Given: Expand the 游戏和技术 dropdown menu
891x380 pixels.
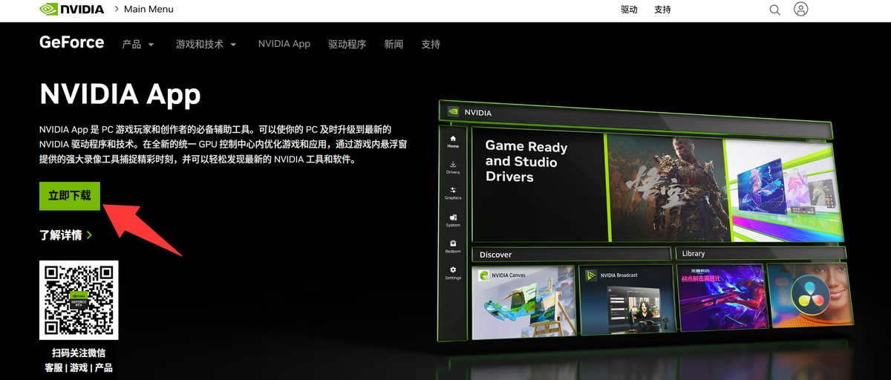Looking at the screenshot, I should (x=206, y=45).
